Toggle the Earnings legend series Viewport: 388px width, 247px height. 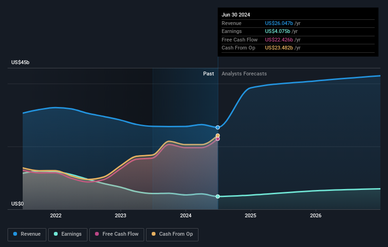[68, 234]
